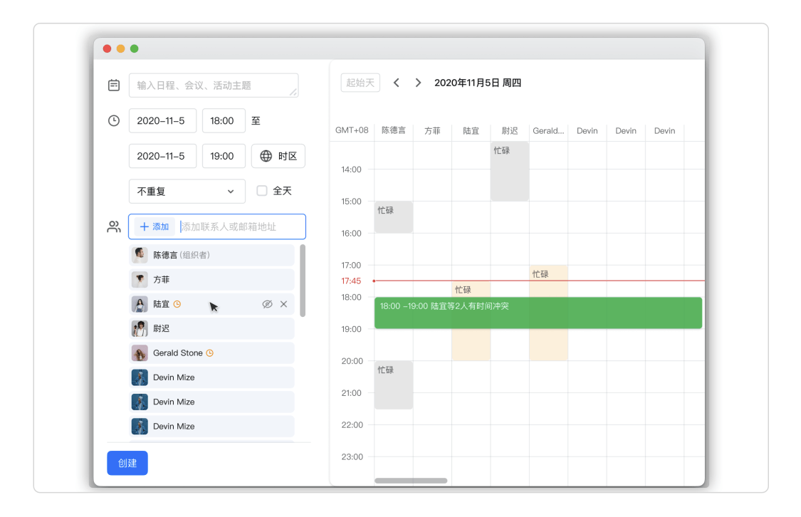801x517 pixels.
Task: Click the 添加 add attendee button
Action: pyautogui.click(x=155, y=226)
